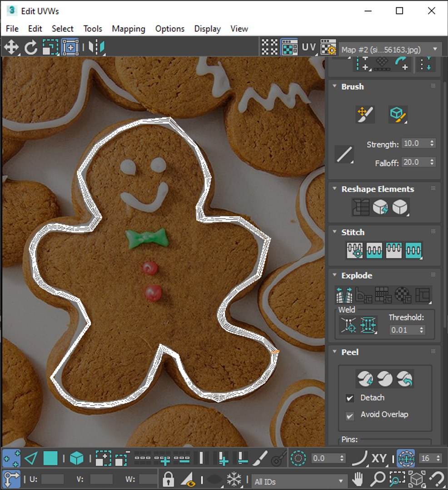
Task: Open the Mapping menu
Action: [x=129, y=29]
